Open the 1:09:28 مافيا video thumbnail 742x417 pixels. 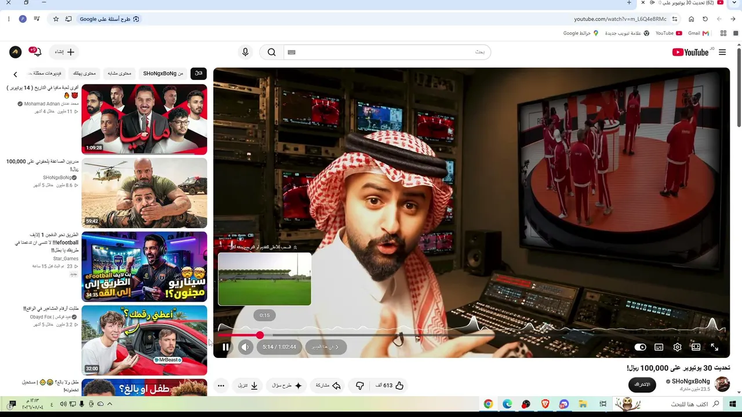click(x=144, y=119)
